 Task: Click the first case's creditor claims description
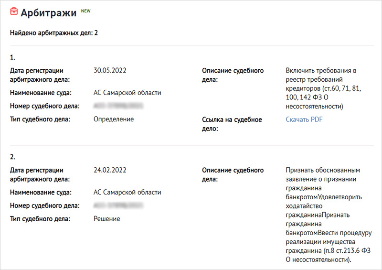point(323,88)
